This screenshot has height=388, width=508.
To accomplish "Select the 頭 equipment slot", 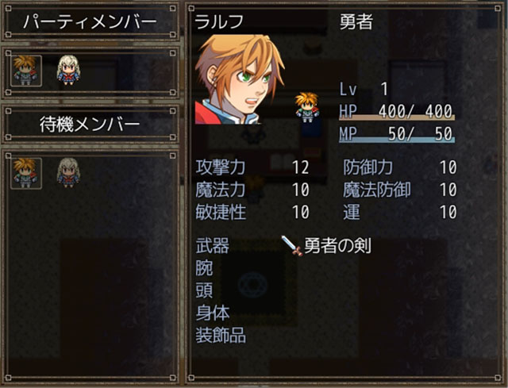I will coord(204,290).
